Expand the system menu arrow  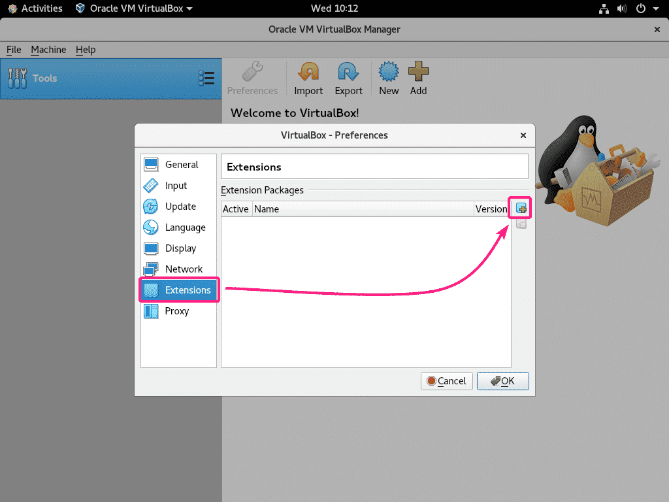656,8
